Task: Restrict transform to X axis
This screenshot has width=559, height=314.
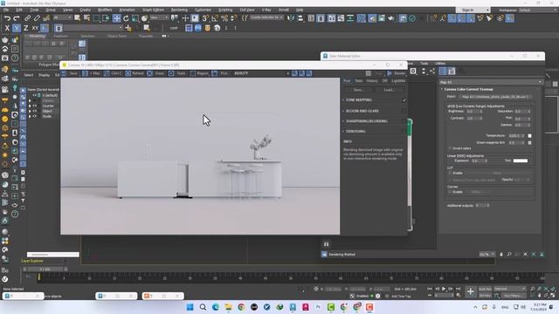Action: point(7,28)
